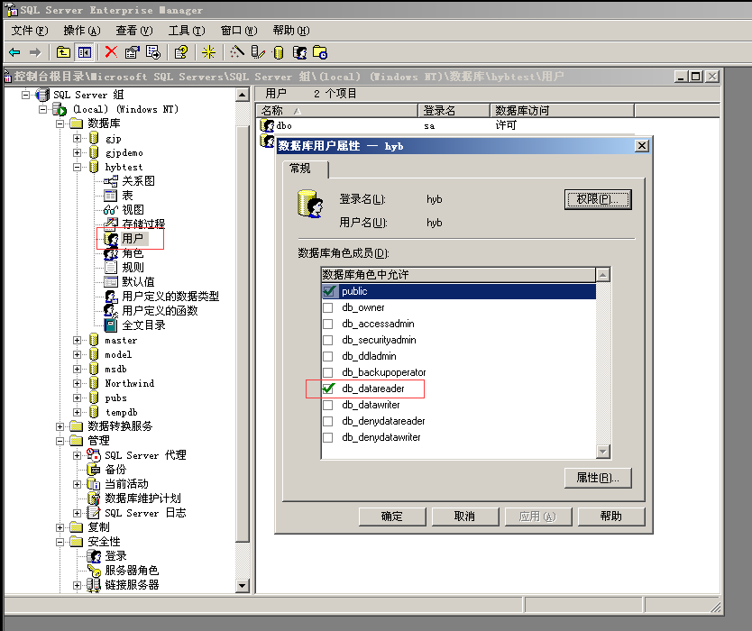Open the 窗口(W) menu

coord(239,31)
